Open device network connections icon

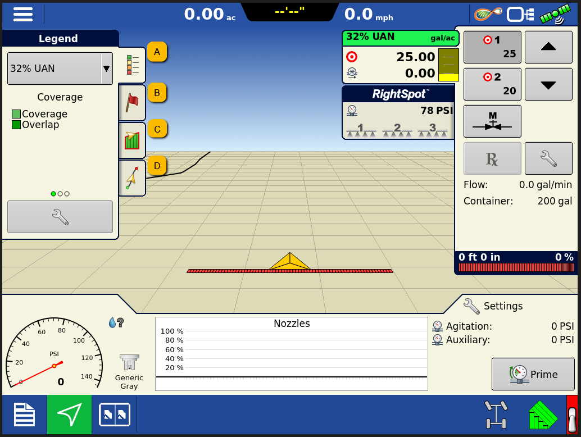tap(520, 14)
